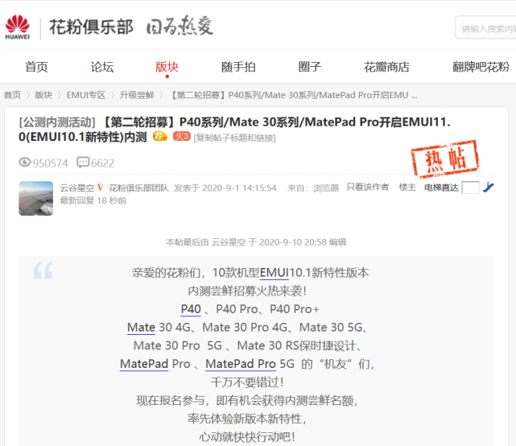
Task: Click 心动就快快行动吧! line
Action: [247, 437]
